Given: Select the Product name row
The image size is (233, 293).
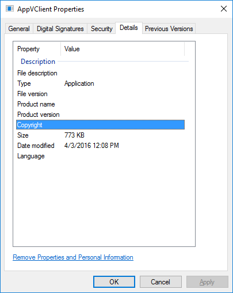Looking at the screenshot, I should [x=100, y=104].
